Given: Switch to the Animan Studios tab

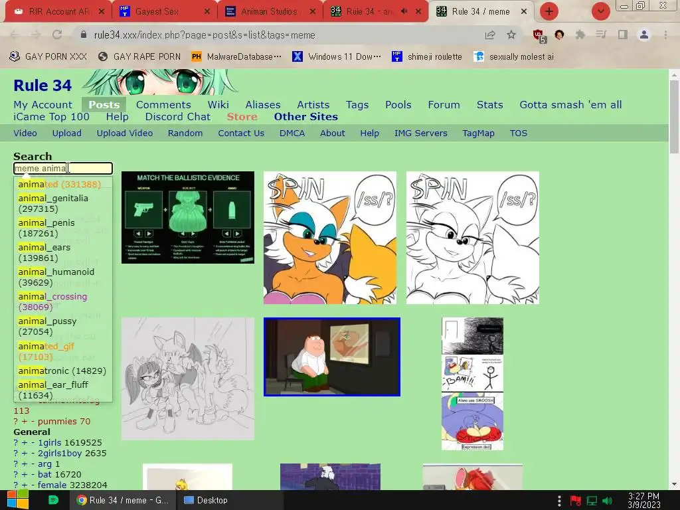Looking at the screenshot, I should tap(270, 11).
